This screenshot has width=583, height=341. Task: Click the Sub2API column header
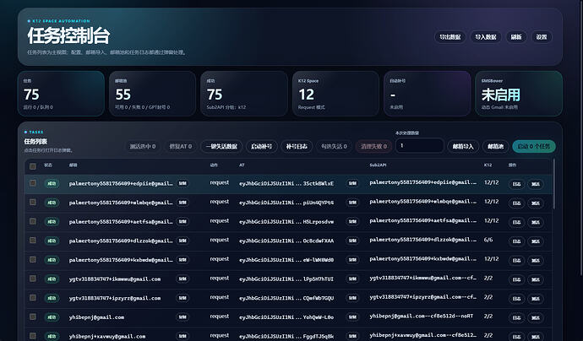[x=378, y=165]
